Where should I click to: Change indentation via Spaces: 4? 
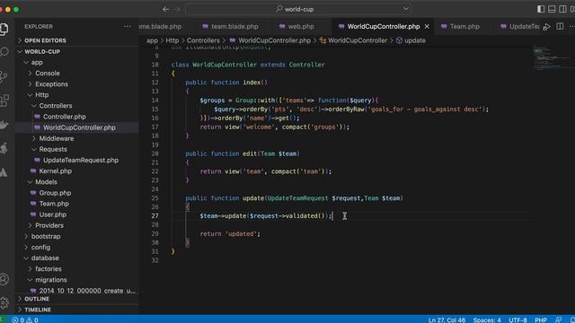pyautogui.click(x=487, y=319)
